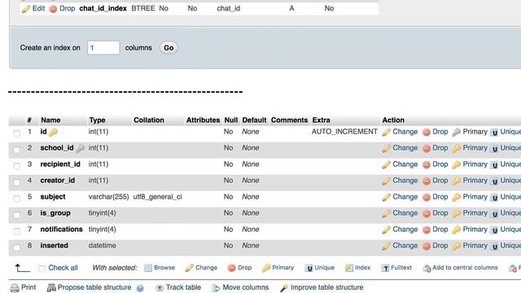Viewport: 521px width, 293px height.
Task: Click the Propose table structure icon
Action: (51, 287)
